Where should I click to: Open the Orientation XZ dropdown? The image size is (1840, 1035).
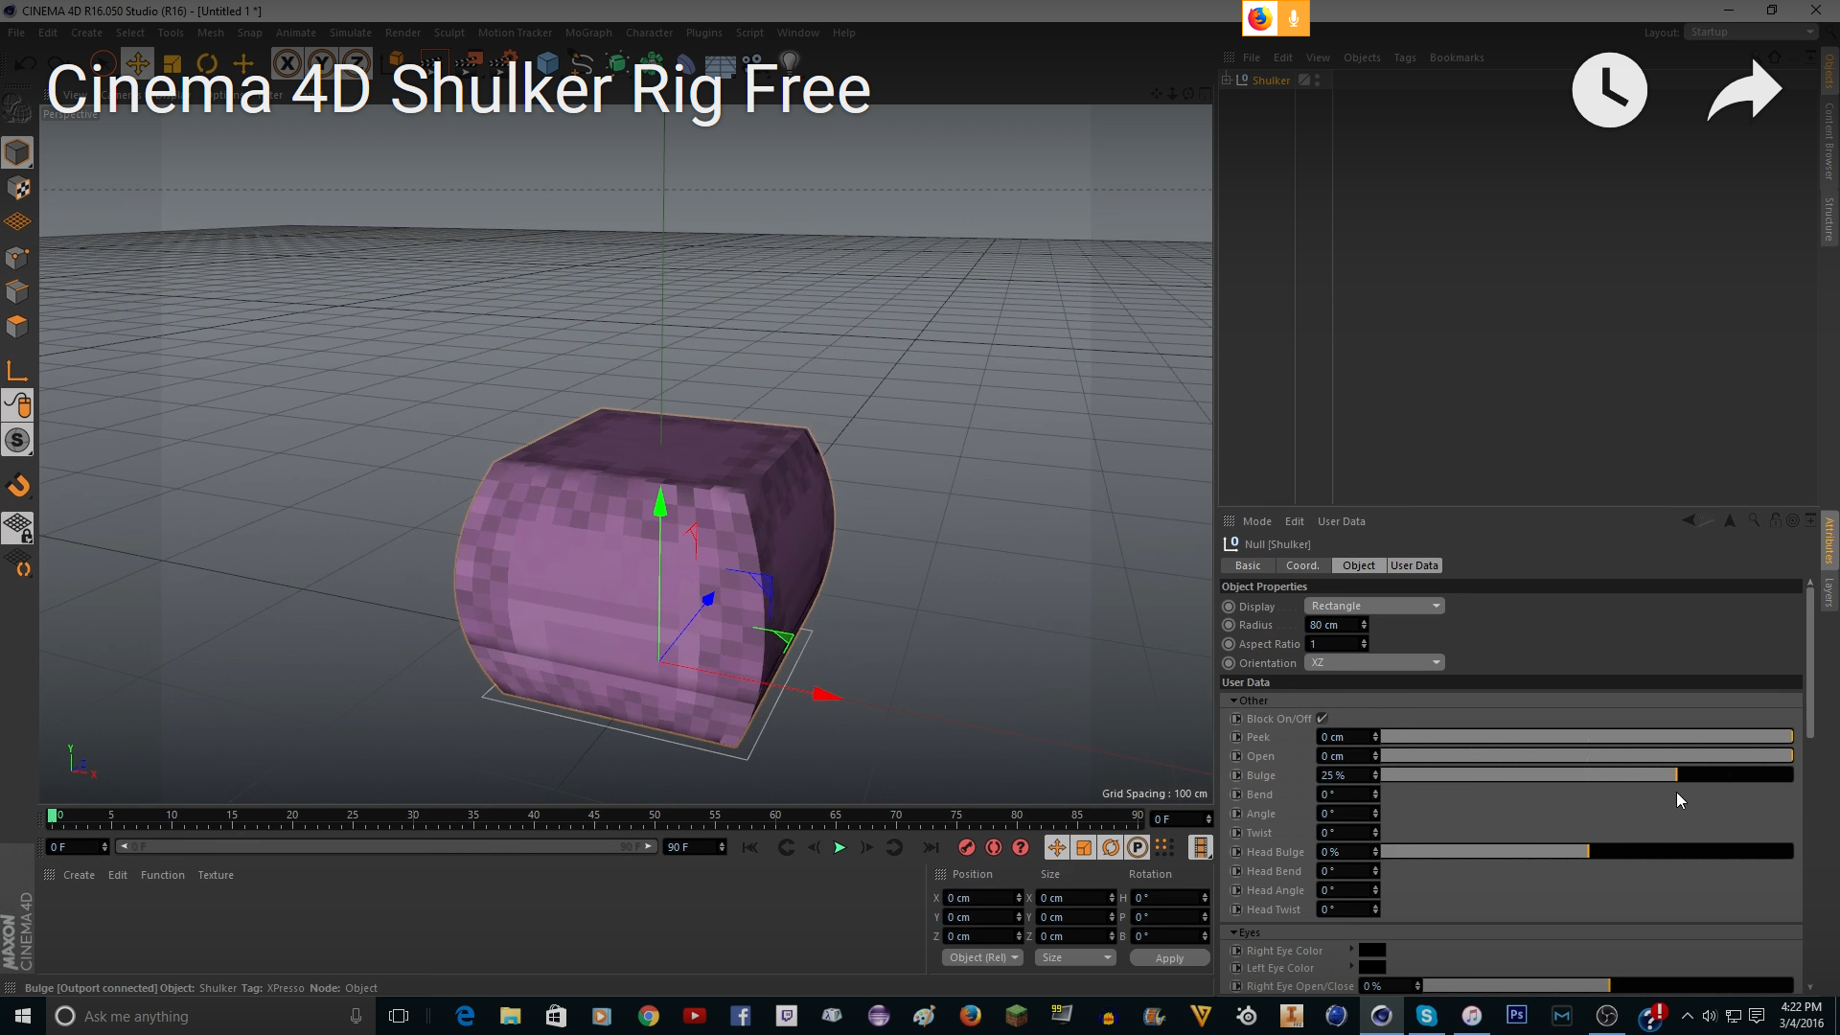click(x=1373, y=662)
